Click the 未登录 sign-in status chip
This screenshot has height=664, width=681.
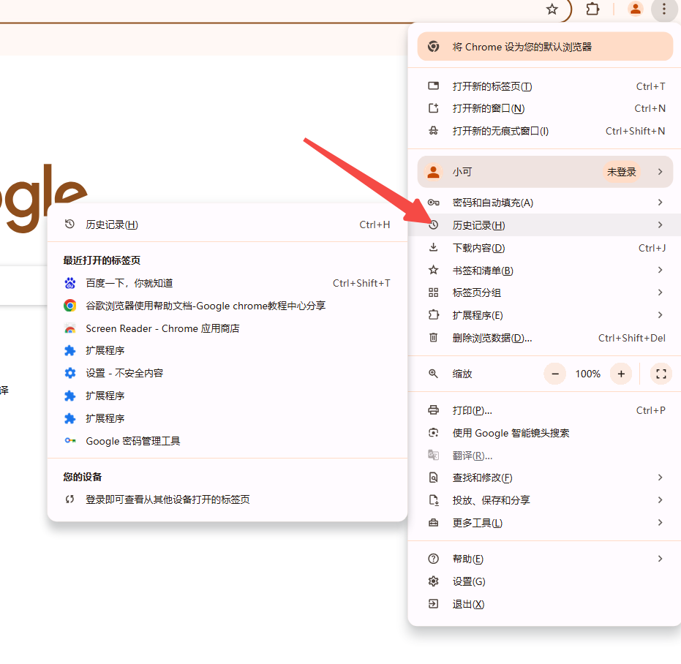point(621,172)
